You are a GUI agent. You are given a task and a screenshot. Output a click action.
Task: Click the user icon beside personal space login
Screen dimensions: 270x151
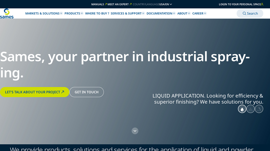click(x=262, y=4)
